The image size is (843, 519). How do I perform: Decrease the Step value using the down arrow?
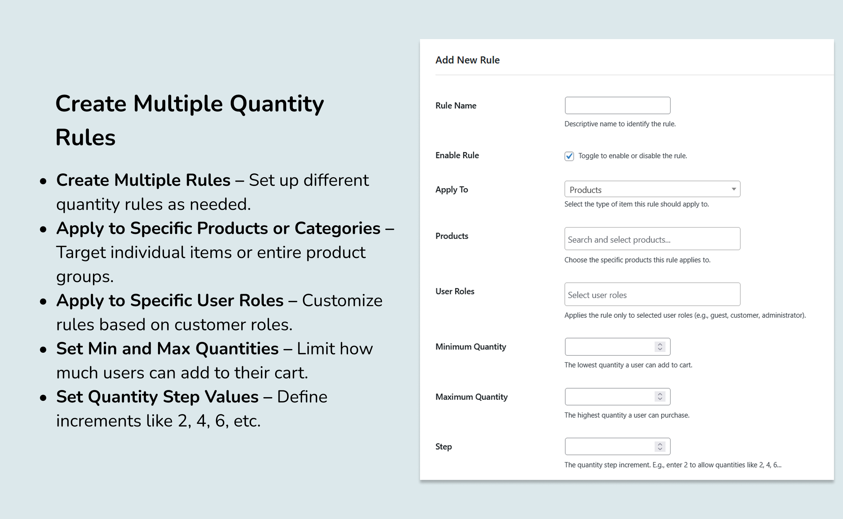pos(660,449)
